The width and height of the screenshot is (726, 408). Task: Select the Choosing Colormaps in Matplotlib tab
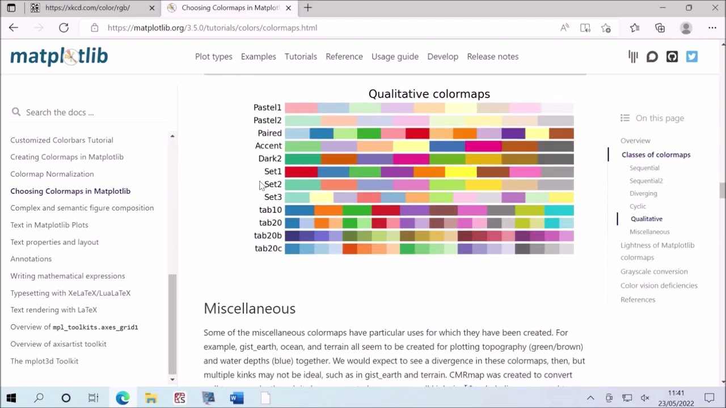[x=230, y=8]
